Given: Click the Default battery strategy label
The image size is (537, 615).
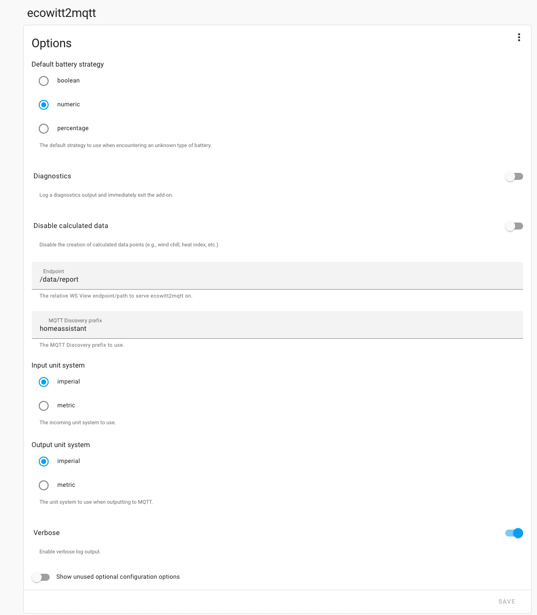Looking at the screenshot, I should click(x=67, y=64).
